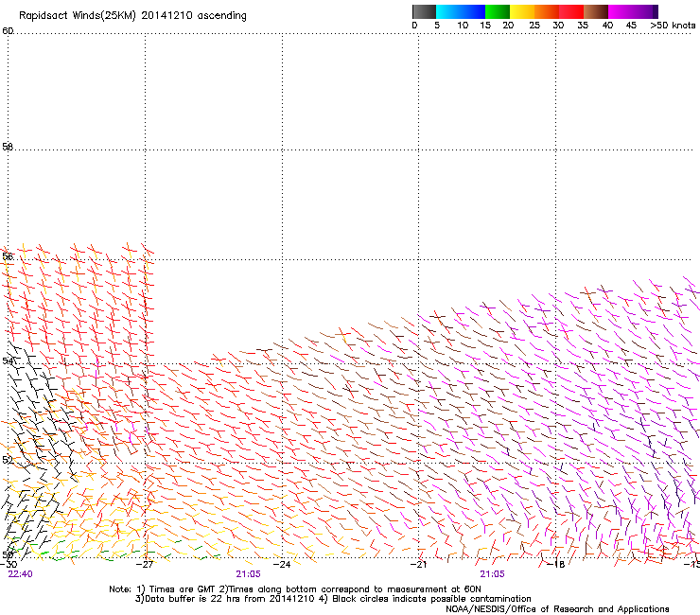
Task: Click the '22:40' swath time label
Action: [20, 574]
